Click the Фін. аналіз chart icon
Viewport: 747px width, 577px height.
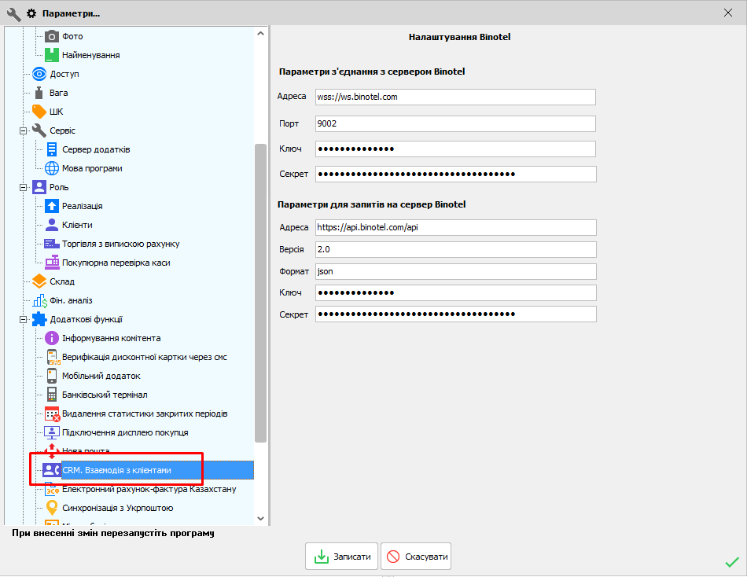(39, 300)
